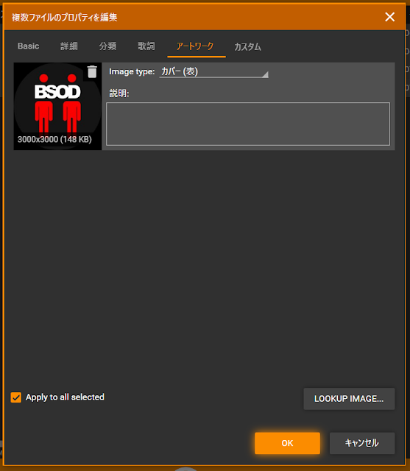Uncheck the Apply to all selected checkbox

tap(16, 397)
